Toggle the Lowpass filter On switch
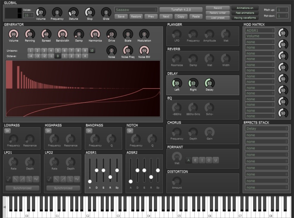The height and width of the screenshot is (218, 294). coord(7,131)
